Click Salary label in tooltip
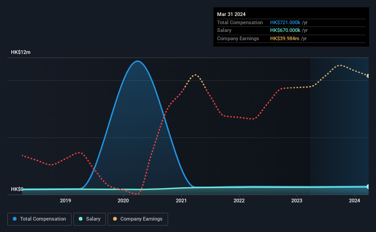Image resolution: width=376 pixels, height=232 pixels. click(x=224, y=31)
